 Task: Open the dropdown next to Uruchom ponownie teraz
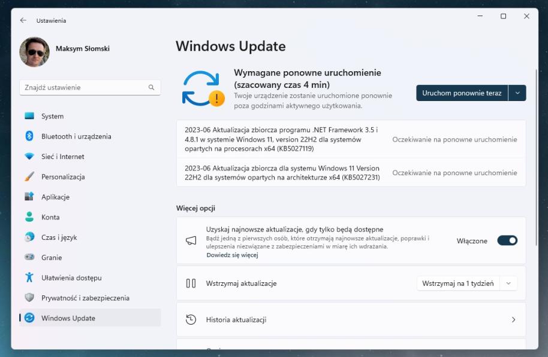pos(518,93)
